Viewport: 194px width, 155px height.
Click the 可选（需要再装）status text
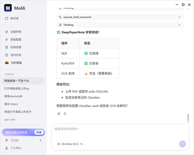pos(101,73)
